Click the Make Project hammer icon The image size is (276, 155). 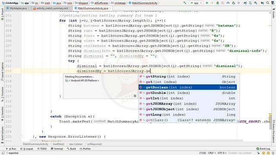(185, 3)
